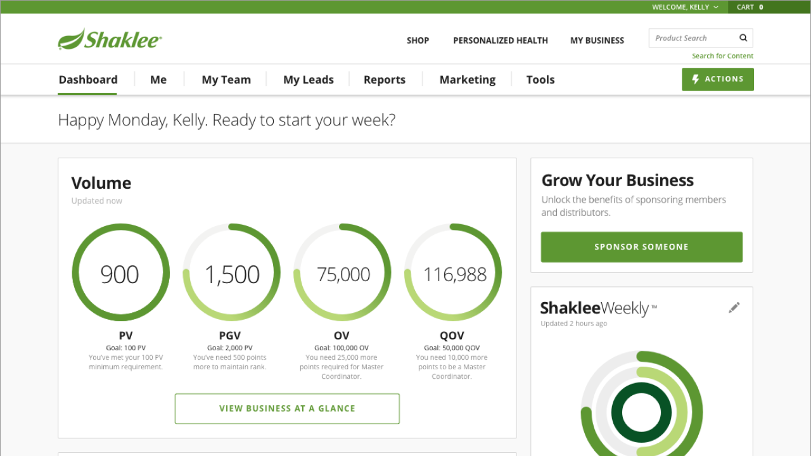Click the Search for Content link
Viewport: 811px width, 456px height.
coord(722,56)
